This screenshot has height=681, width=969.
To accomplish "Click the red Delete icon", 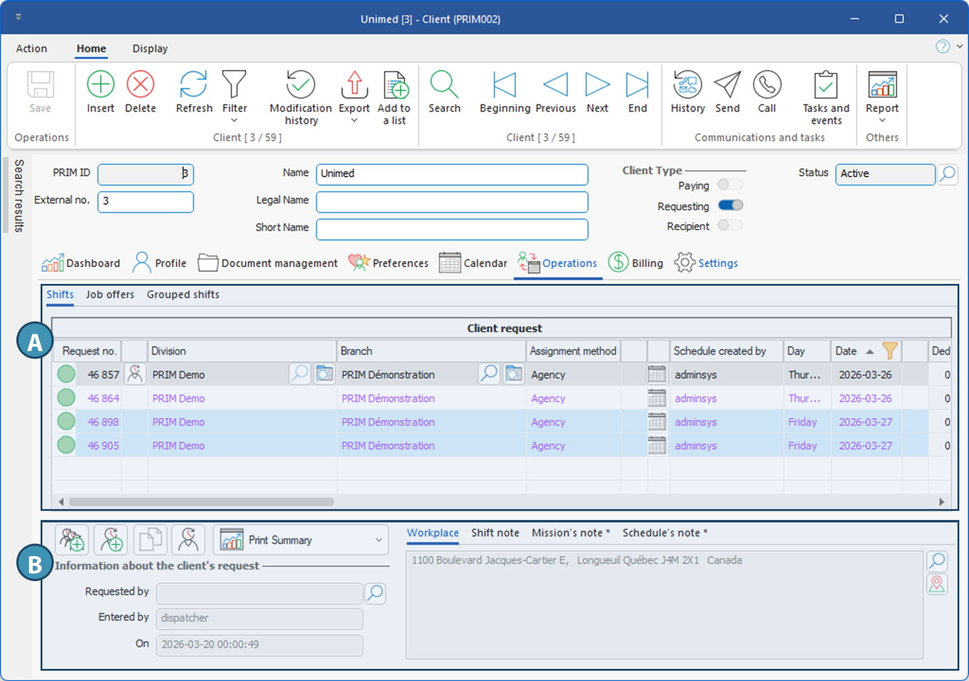I will point(141,85).
